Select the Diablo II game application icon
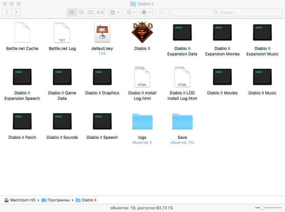The height and width of the screenshot is (212, 285). tap(142, 32)
